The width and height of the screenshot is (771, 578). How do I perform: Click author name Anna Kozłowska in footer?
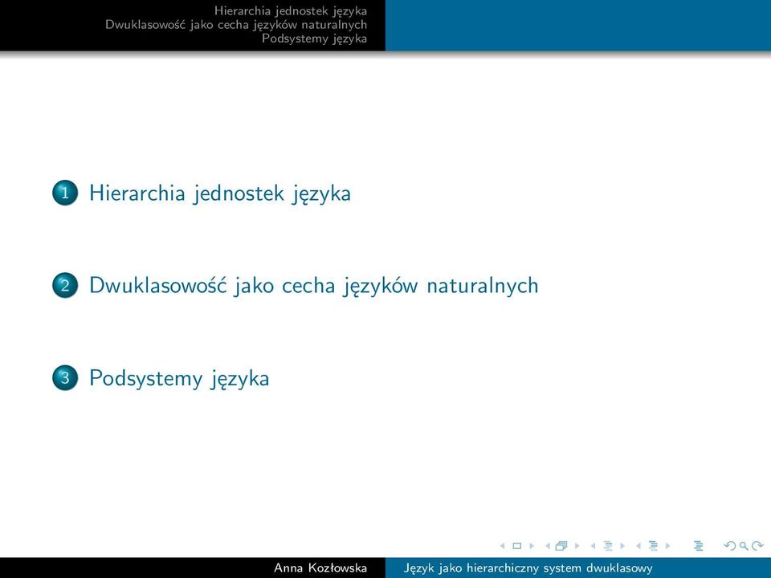coord(320,568)
